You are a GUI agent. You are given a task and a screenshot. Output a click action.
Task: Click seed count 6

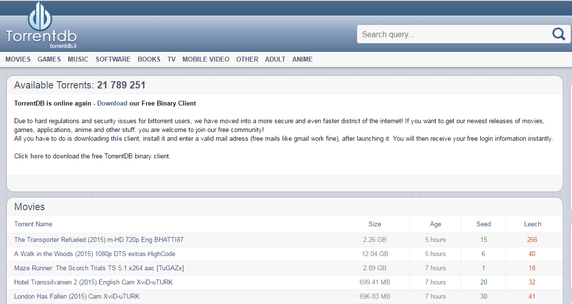(483, 254)
